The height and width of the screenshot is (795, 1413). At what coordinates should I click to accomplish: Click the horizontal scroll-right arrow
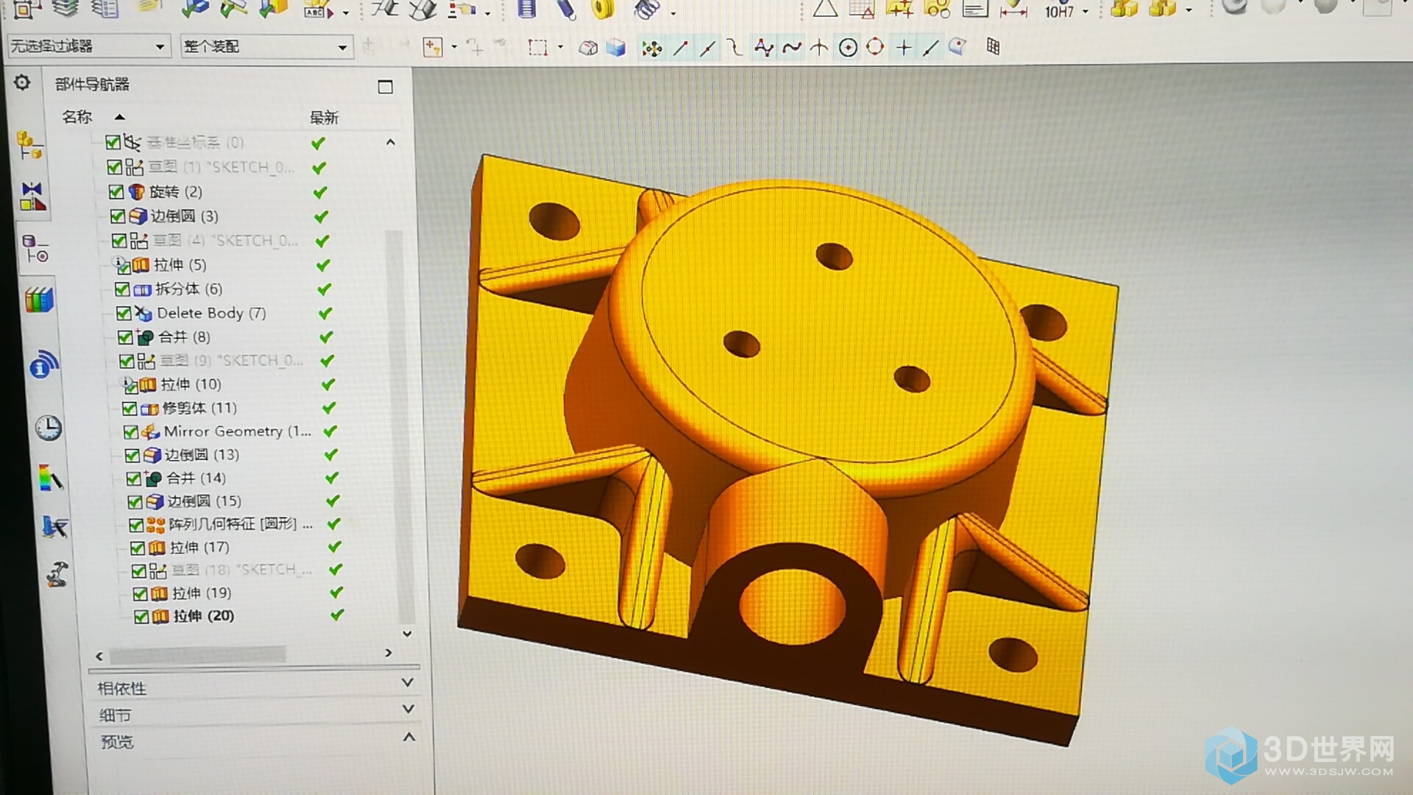[389, 653]
